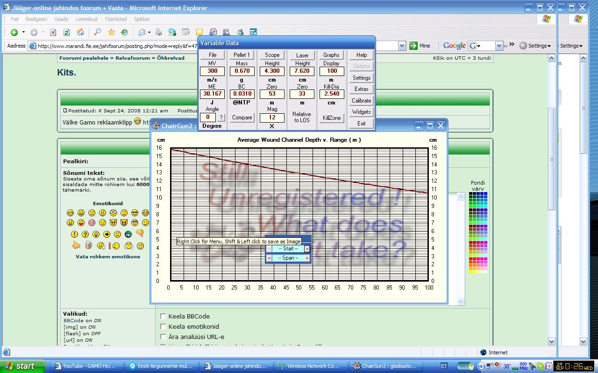Tick the Keela emotikonid checkbox
The image size is (598, 373).
[163, 326]
